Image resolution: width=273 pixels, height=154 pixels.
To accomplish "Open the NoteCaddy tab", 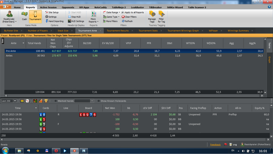I will tap(101, 7).
